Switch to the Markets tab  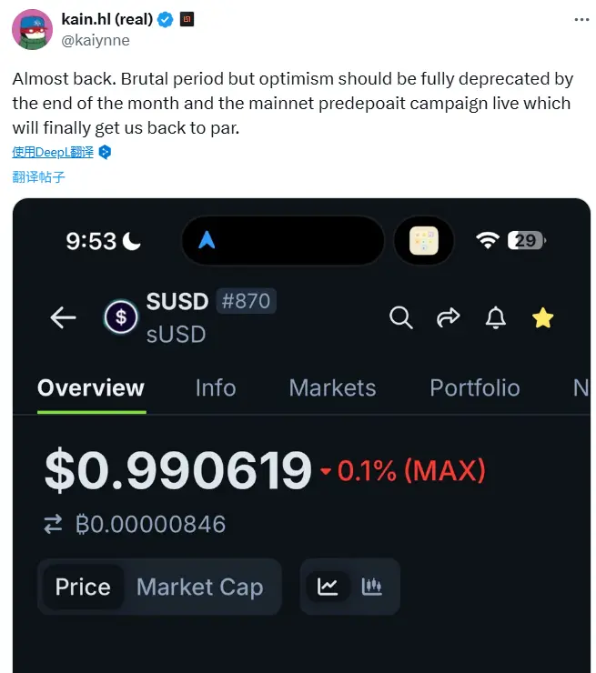pos(332,388)
